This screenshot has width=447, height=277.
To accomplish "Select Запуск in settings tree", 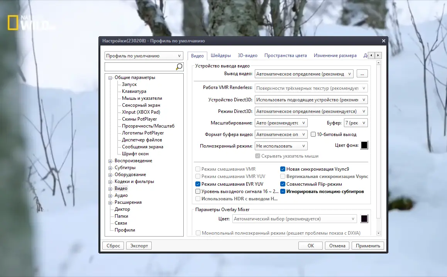I will point(129,84).
